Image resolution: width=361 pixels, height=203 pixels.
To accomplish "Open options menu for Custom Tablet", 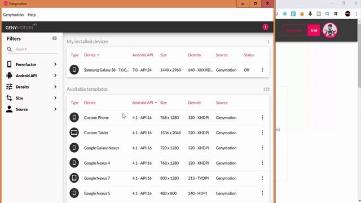I will click(x=262, y=133).
